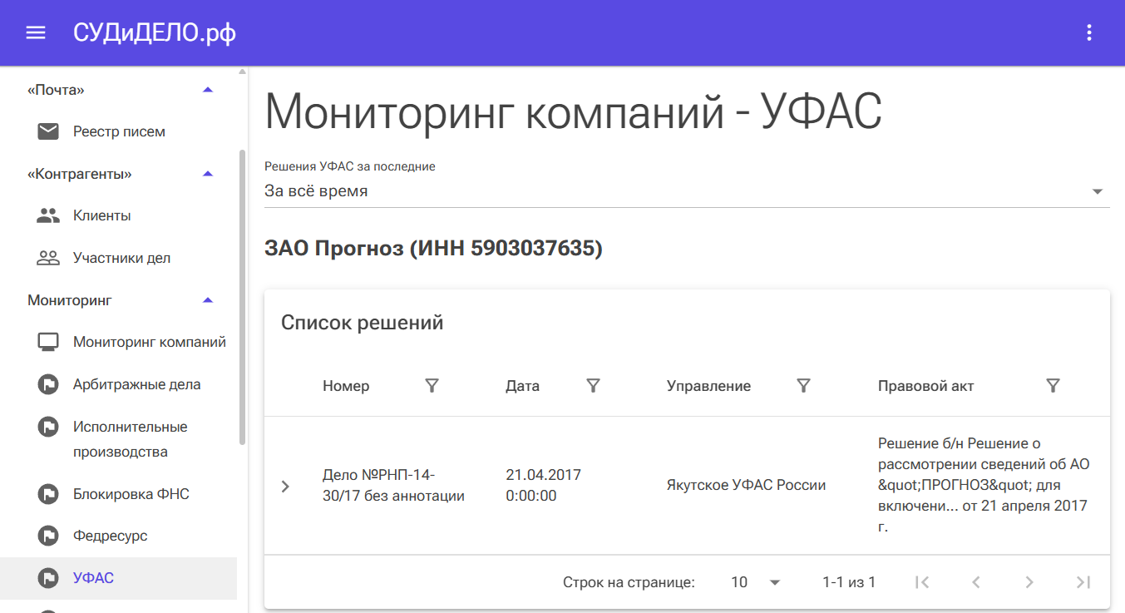Open the three-dot options menu

coord(1089,33)
